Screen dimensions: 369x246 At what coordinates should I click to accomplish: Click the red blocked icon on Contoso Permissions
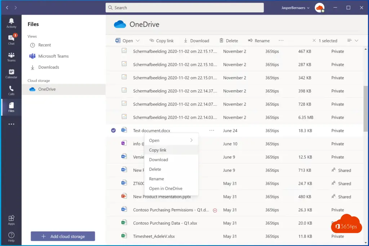[215, 210]
